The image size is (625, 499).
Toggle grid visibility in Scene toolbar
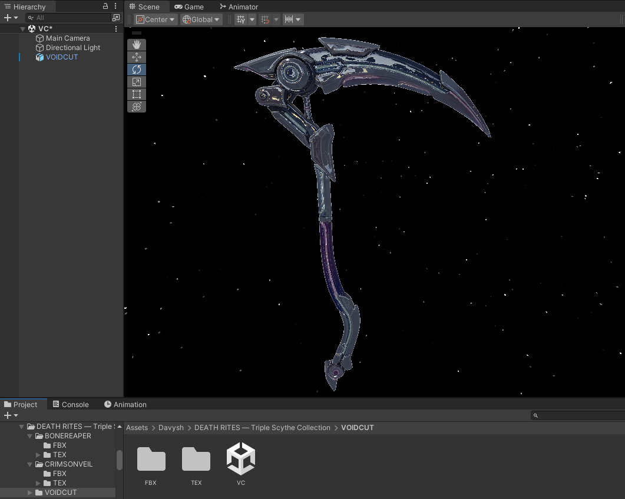point(241,19)
